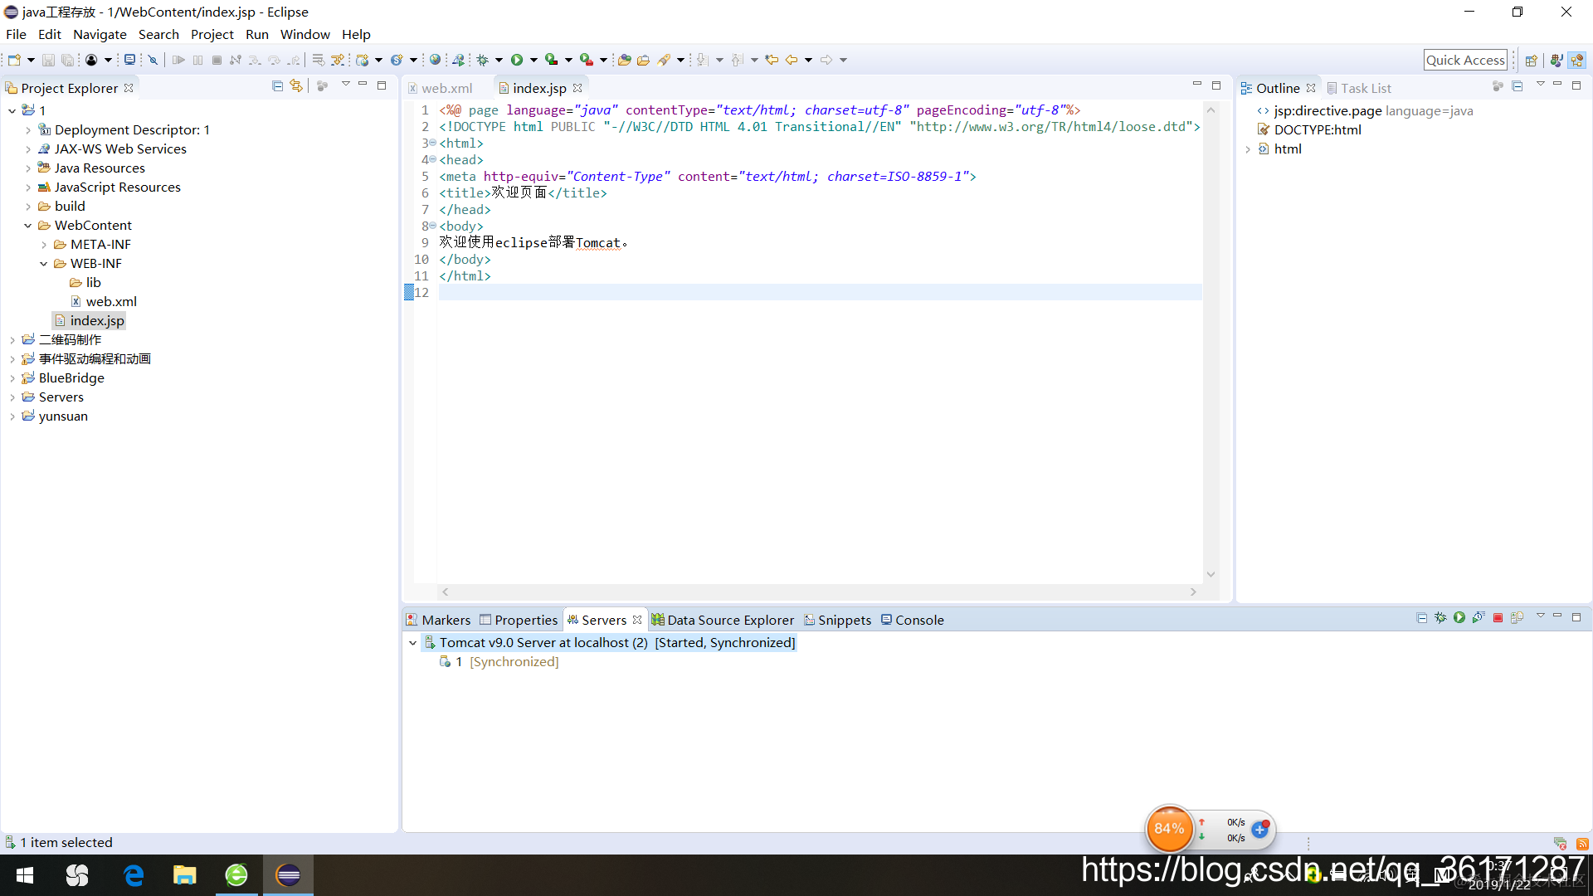Click the editor horizontal scrollbar
Viewport: 1593px width, 896px height.
coord(819,592)
